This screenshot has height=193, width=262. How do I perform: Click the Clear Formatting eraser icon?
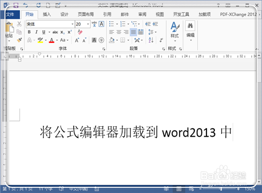coord(80,32)
